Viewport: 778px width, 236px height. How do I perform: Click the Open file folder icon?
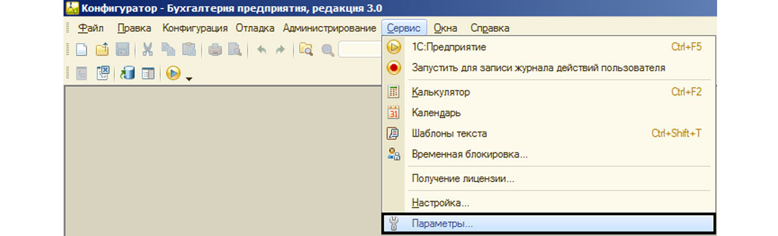102,49
